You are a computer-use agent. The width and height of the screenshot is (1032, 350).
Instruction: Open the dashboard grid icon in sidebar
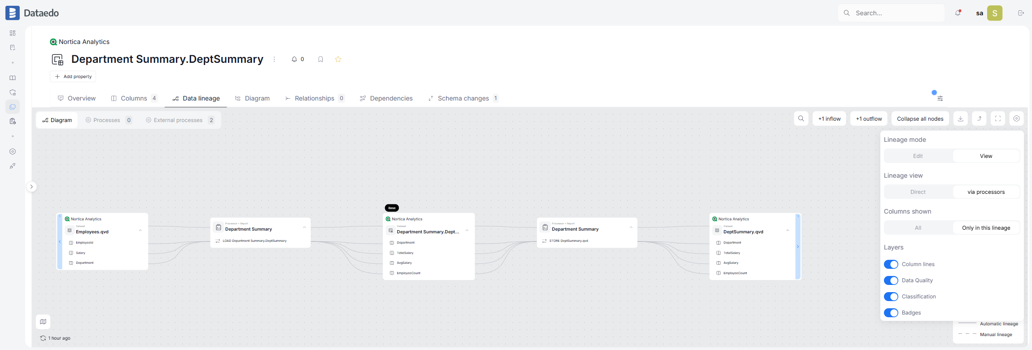click(13, 33)
